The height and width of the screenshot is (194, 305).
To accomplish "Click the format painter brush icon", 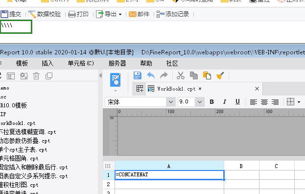I will point(220,75).
